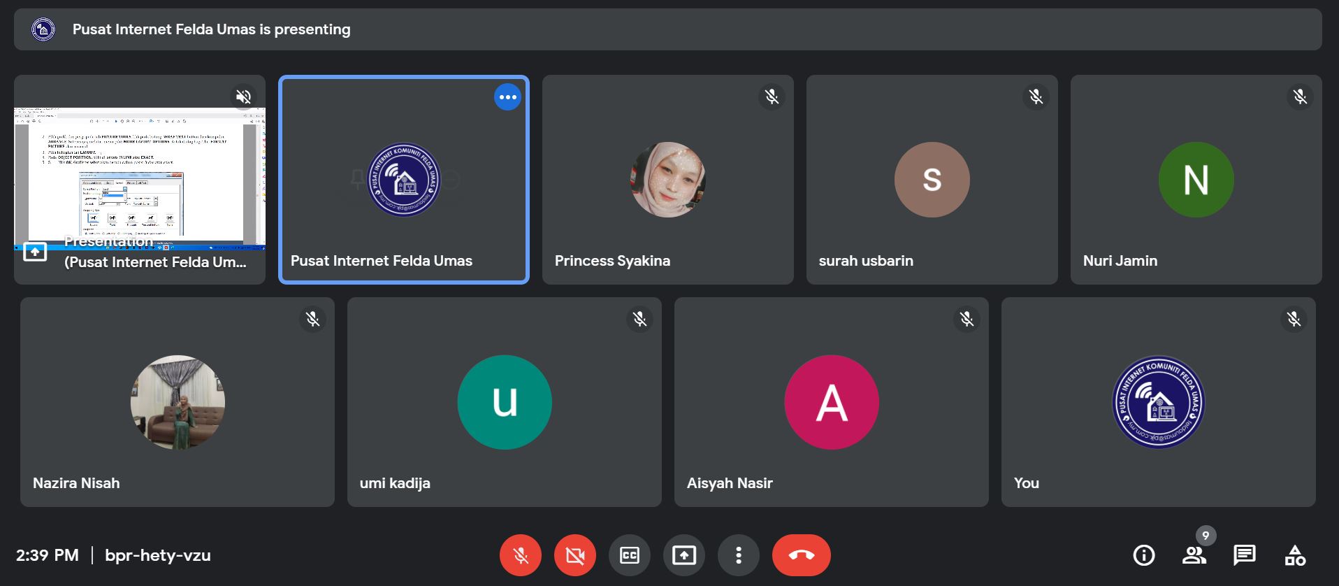Open the Activities shapes icon

coord(1294,555)
